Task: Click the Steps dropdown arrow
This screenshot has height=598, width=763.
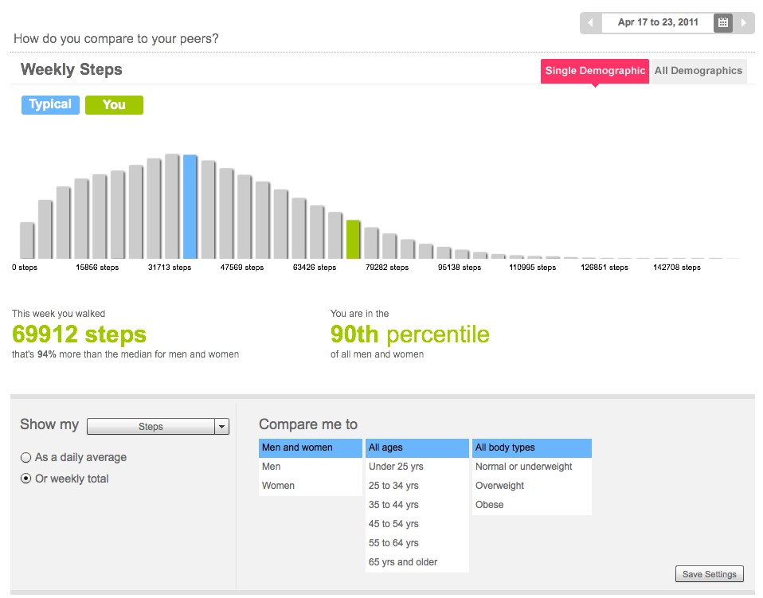Action: [x=222, y=426]
